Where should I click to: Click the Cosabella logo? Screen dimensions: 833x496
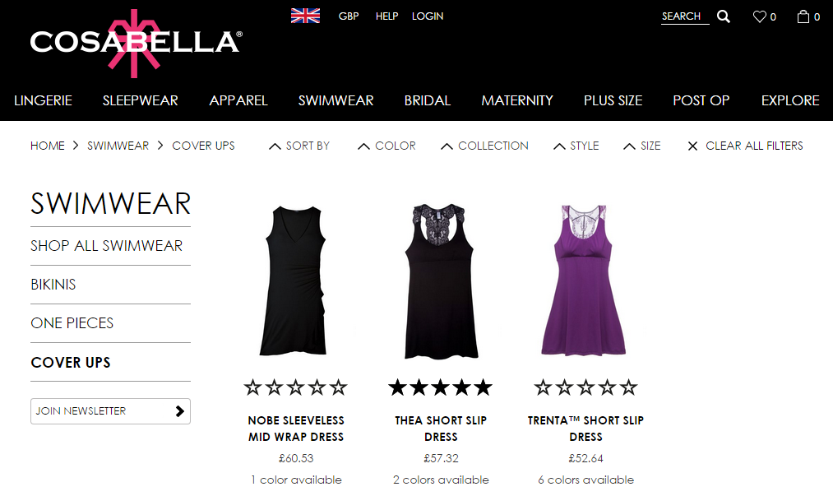pos(136,43)
